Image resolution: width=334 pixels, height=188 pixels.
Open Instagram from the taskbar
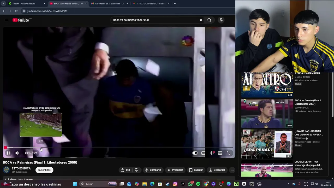tap(175, 184)
